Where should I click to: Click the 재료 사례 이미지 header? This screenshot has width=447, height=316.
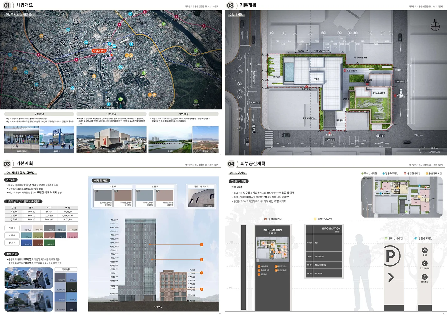[x=201, y=187]
